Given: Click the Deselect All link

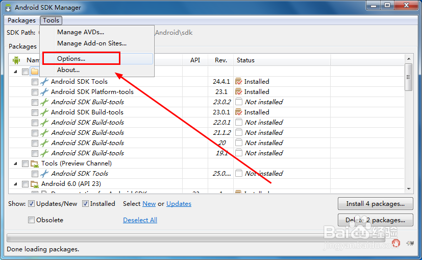Looking at the screenshot, I should click(140, 220).
